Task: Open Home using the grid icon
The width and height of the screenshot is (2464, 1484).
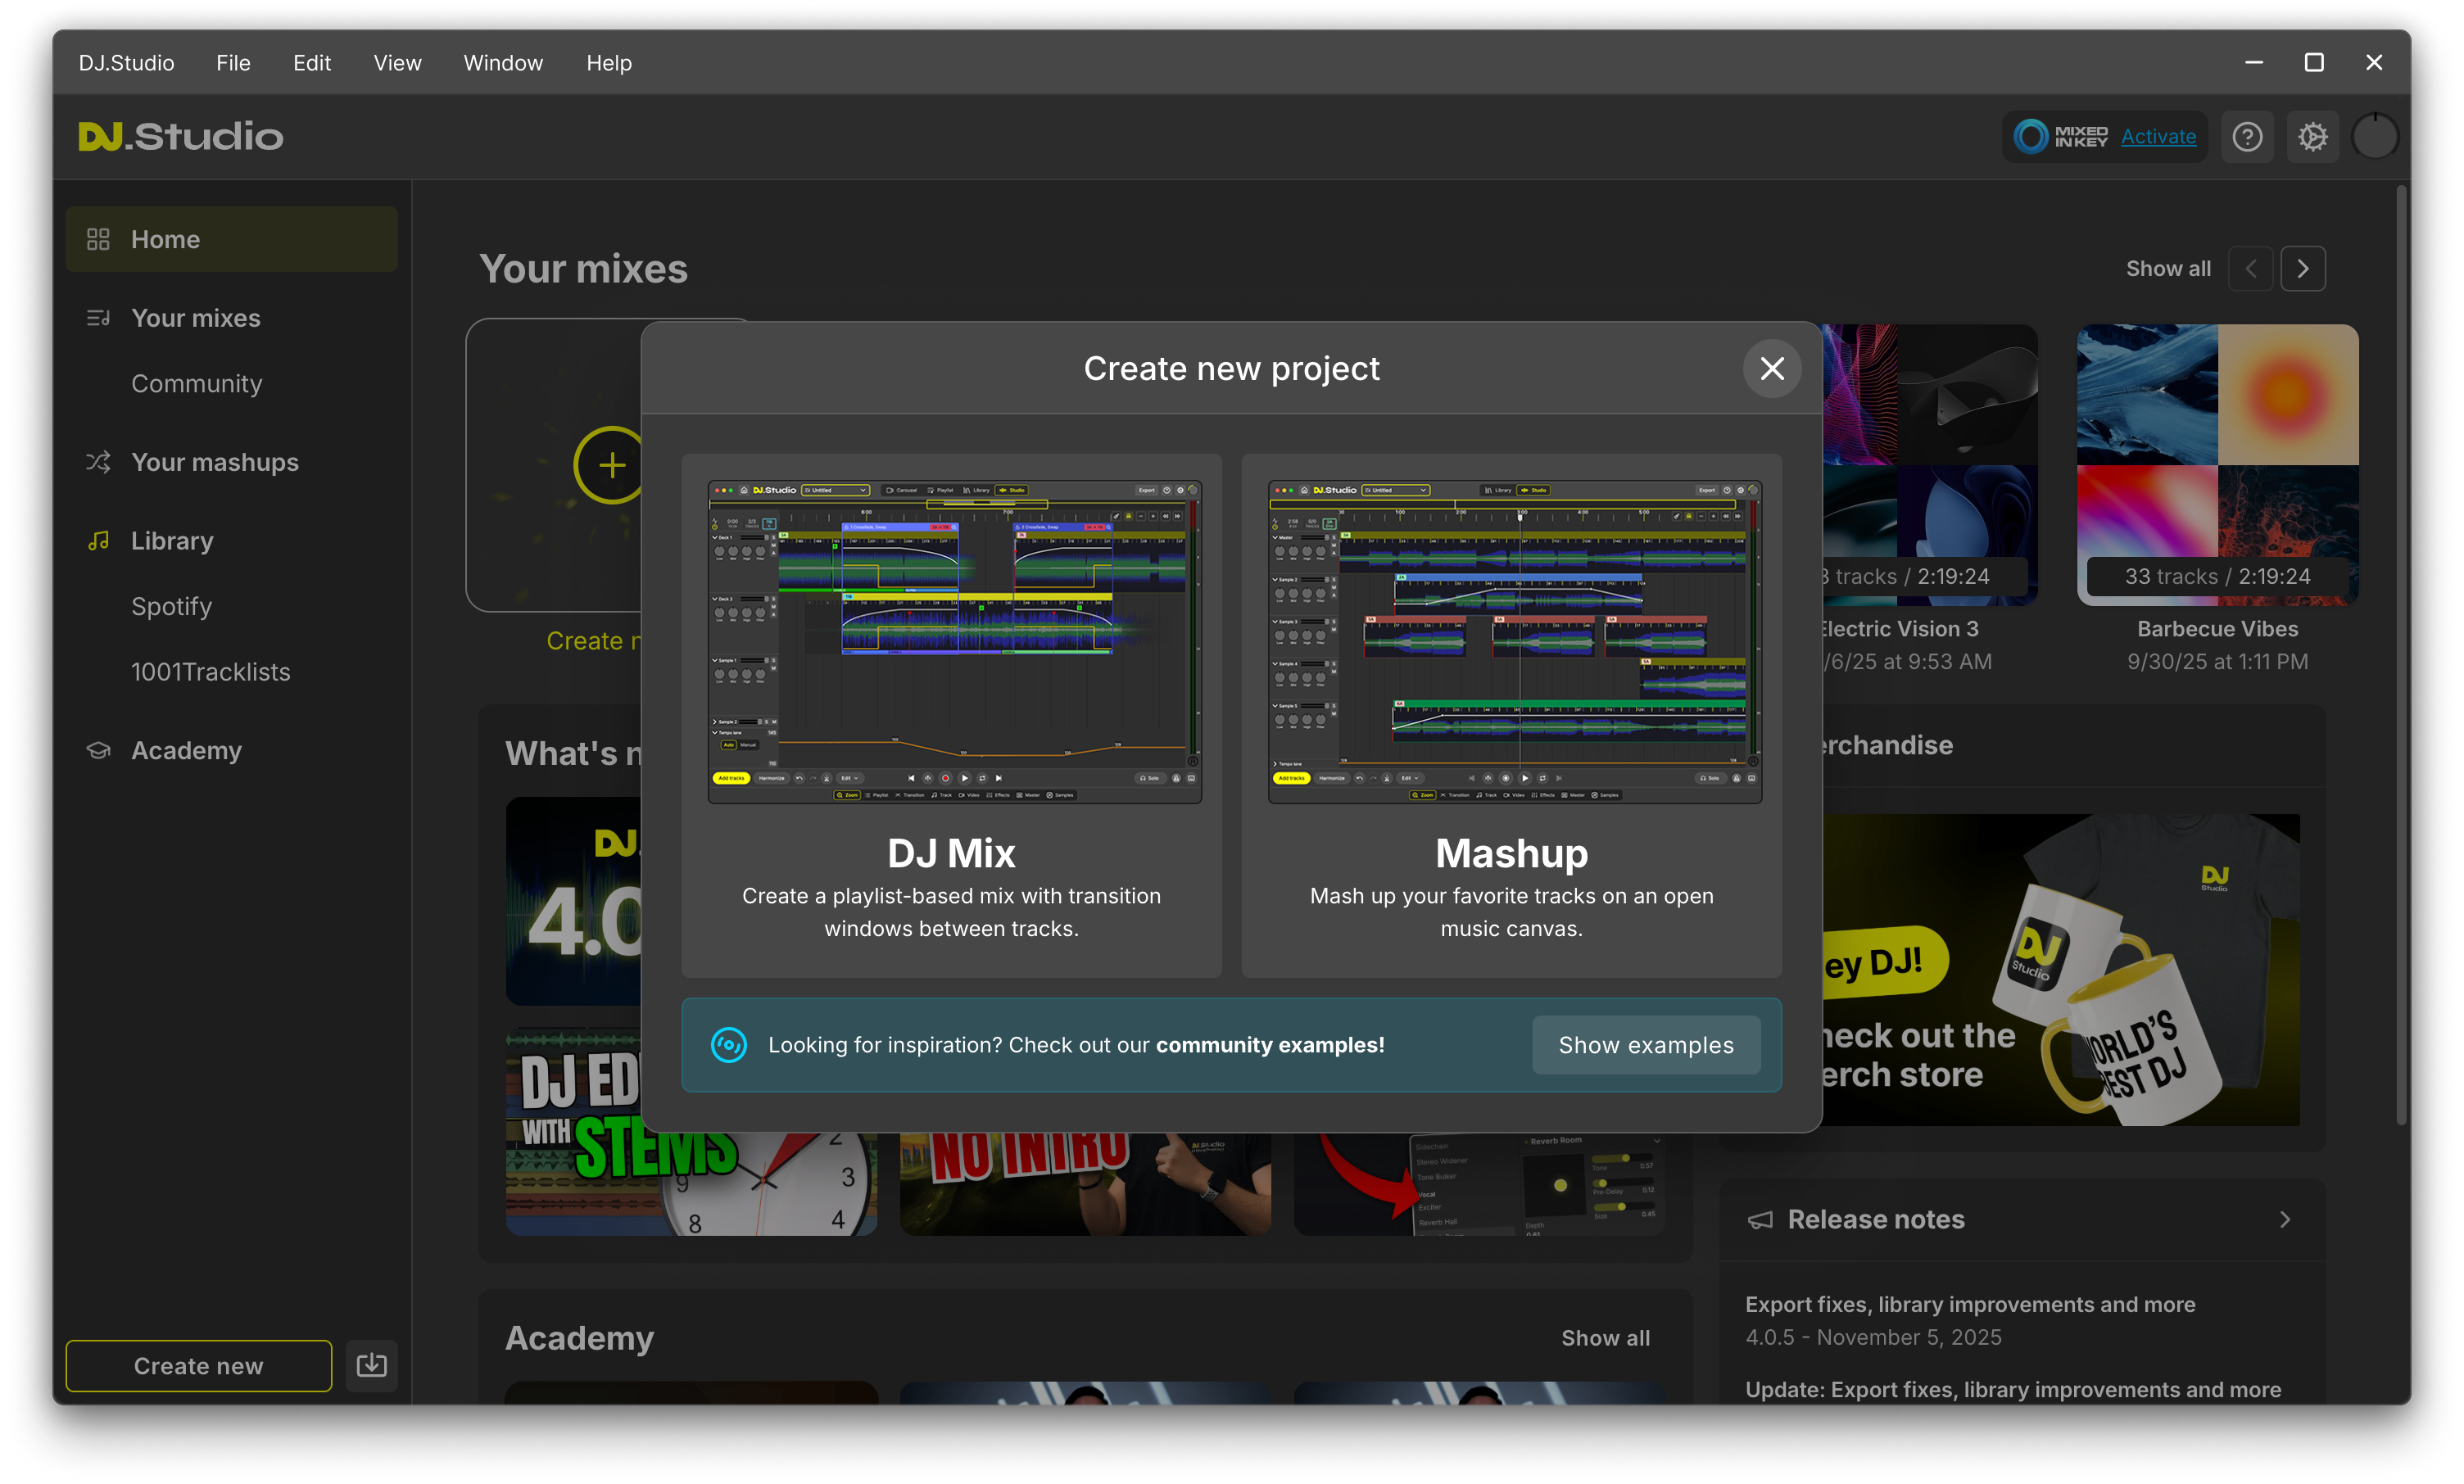Action: [x=99, y=238]
